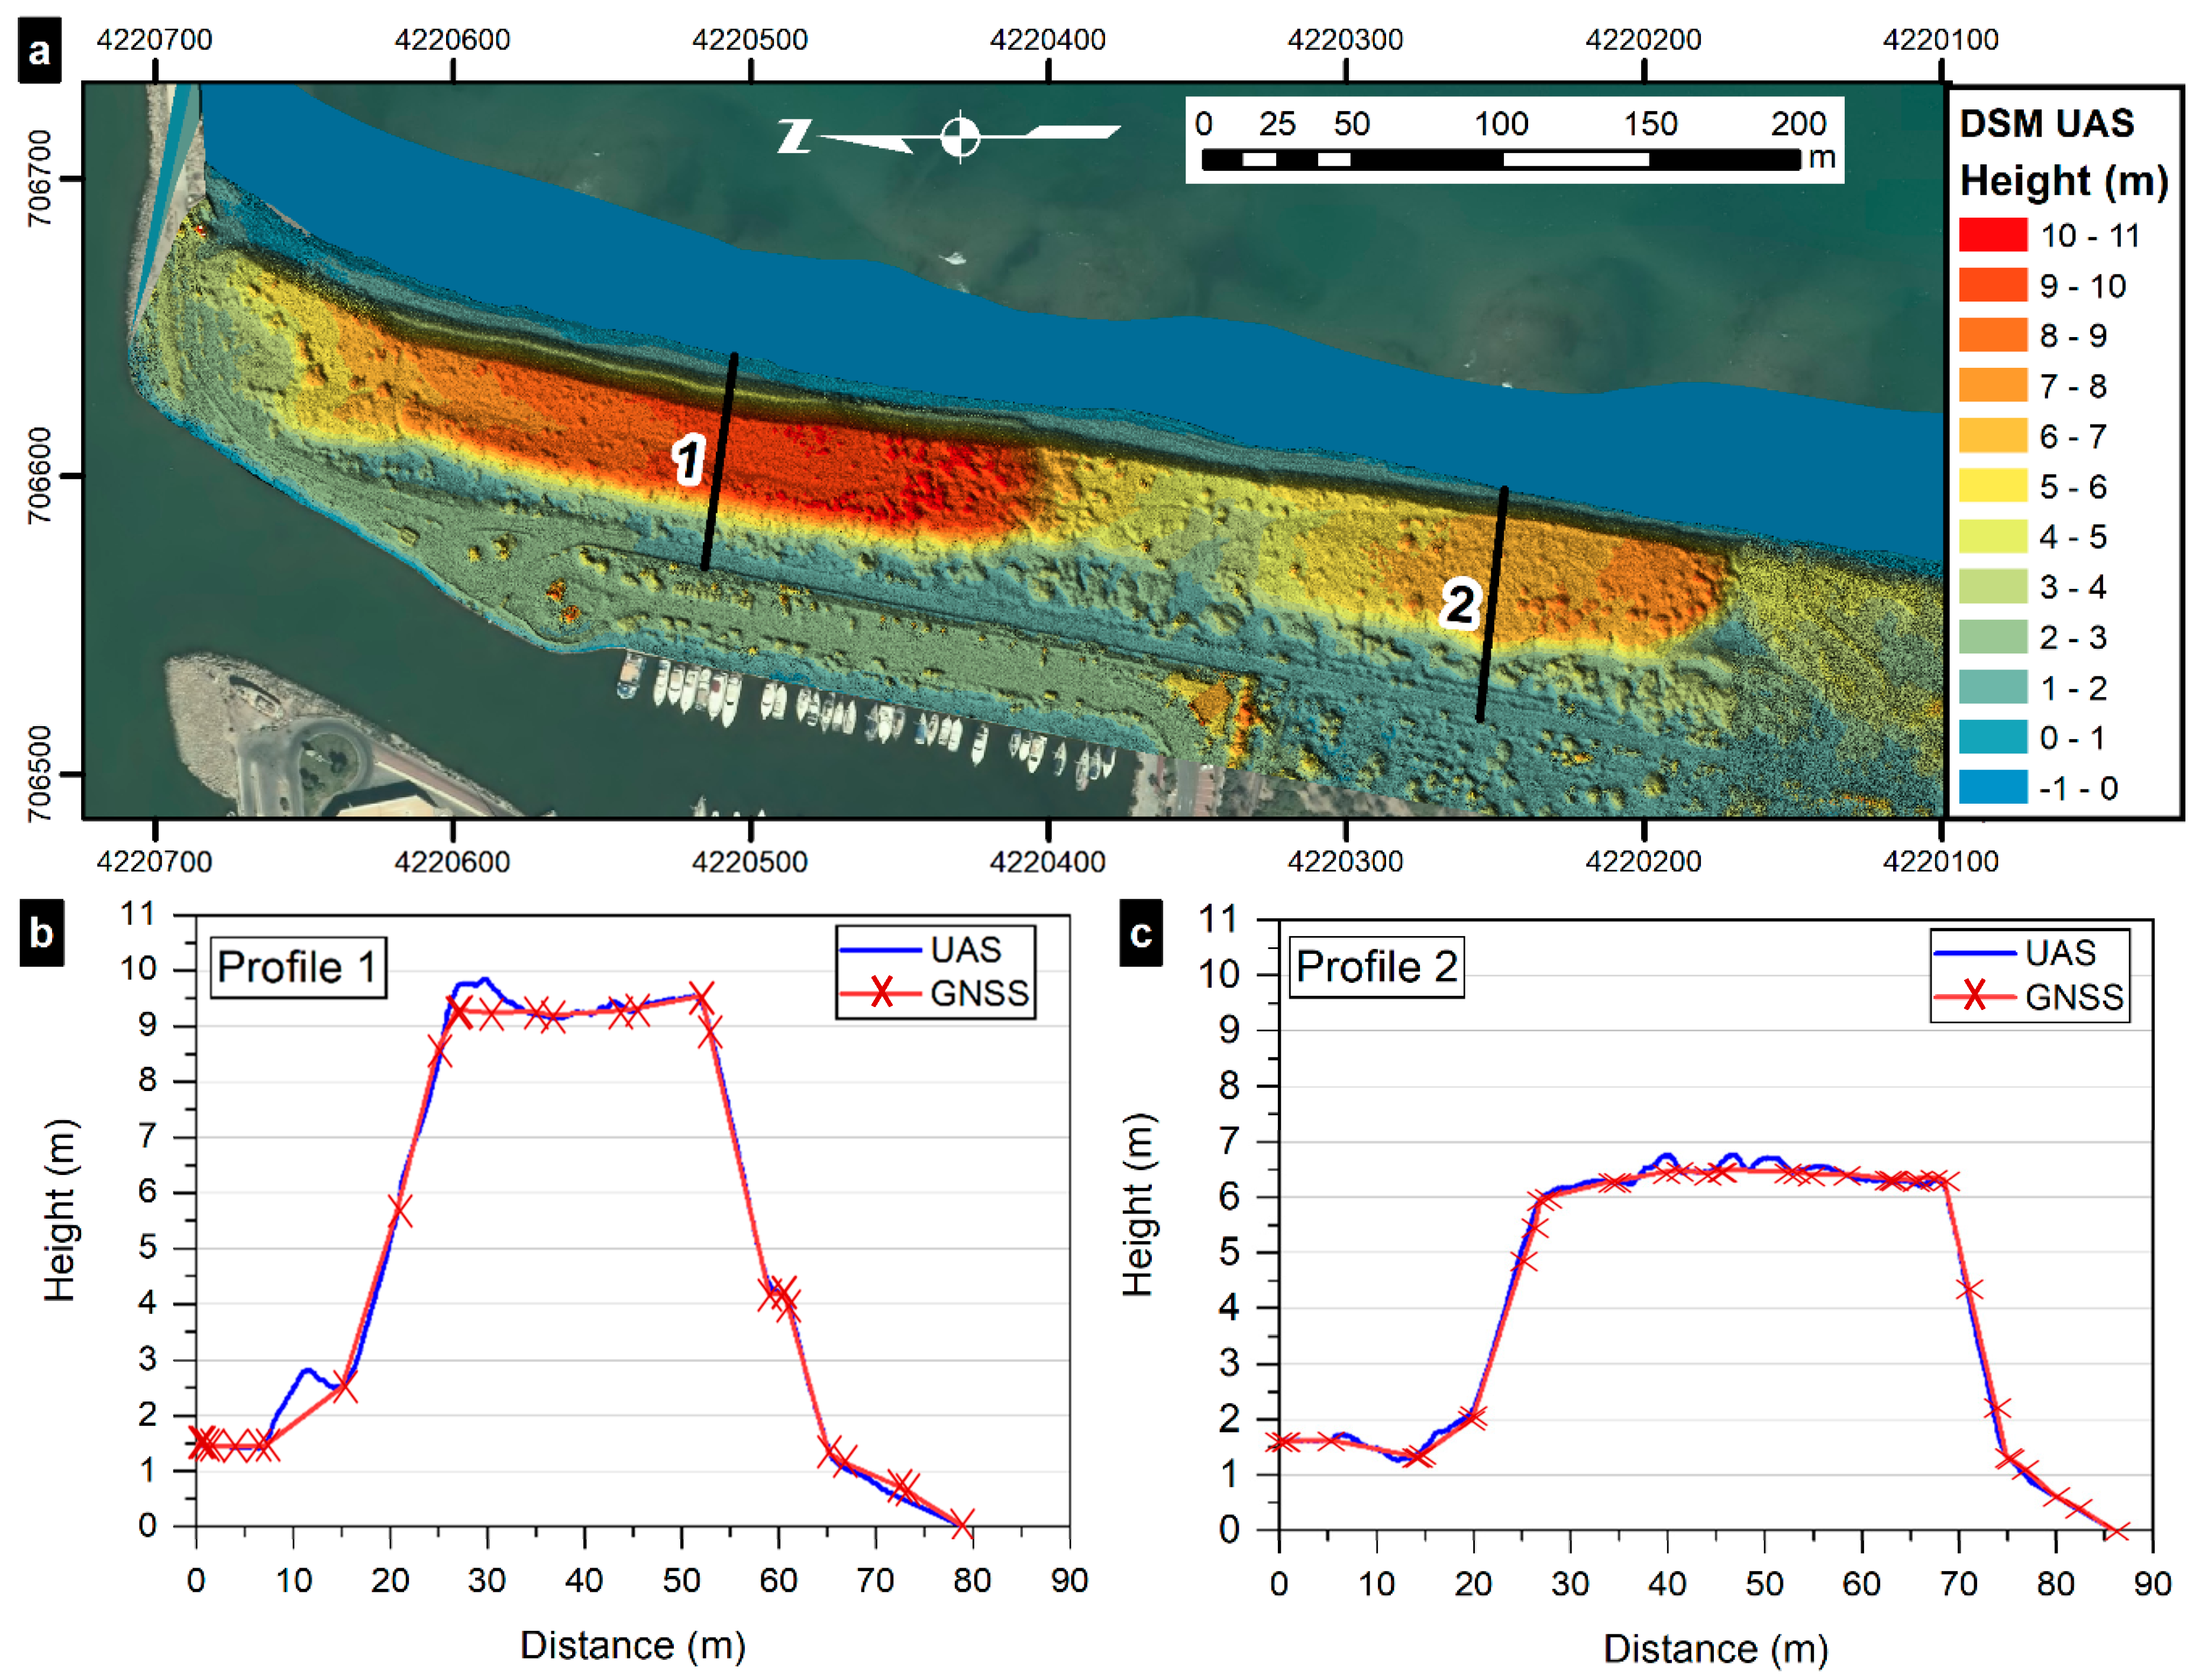Click profile line 1 on the map
Screen dimensions: 2199x1680
point(721,462)
